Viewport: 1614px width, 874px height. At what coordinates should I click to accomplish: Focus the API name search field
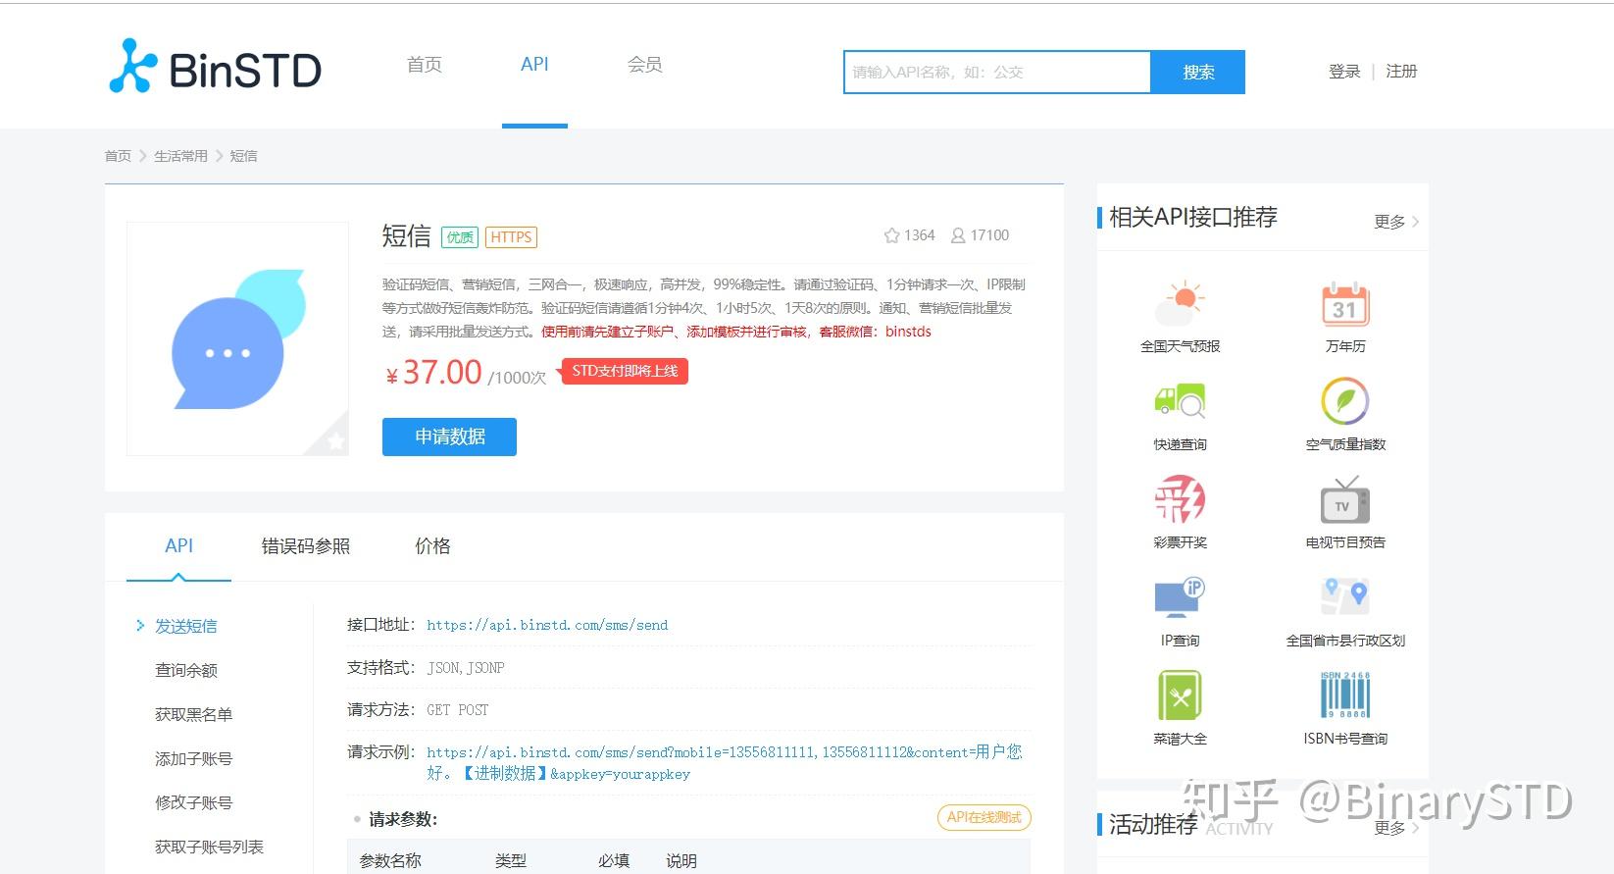point(997,72)
